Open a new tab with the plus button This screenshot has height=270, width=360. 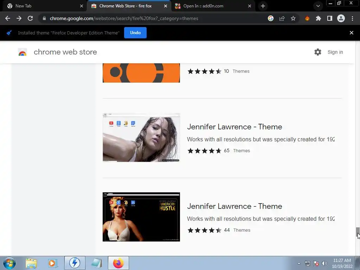point(263,6)
